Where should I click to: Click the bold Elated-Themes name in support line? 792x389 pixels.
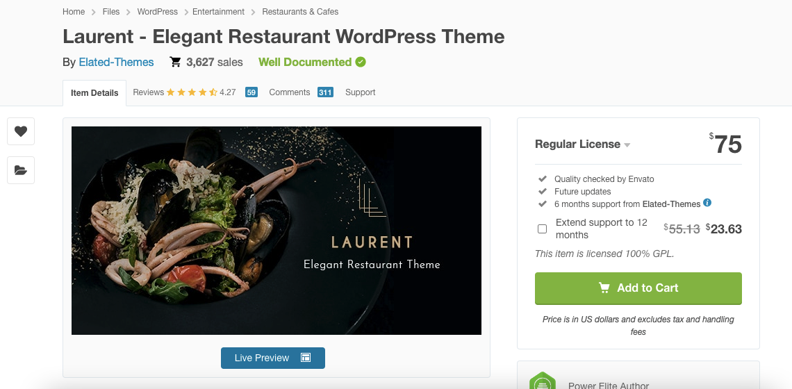671,204
